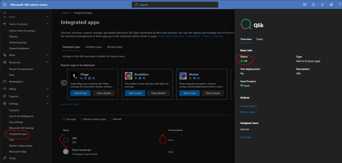This screenshot has height=163, width=342.
Task: Open notifications bell icon
Action: pyautogui.click(x=322, y=4)
